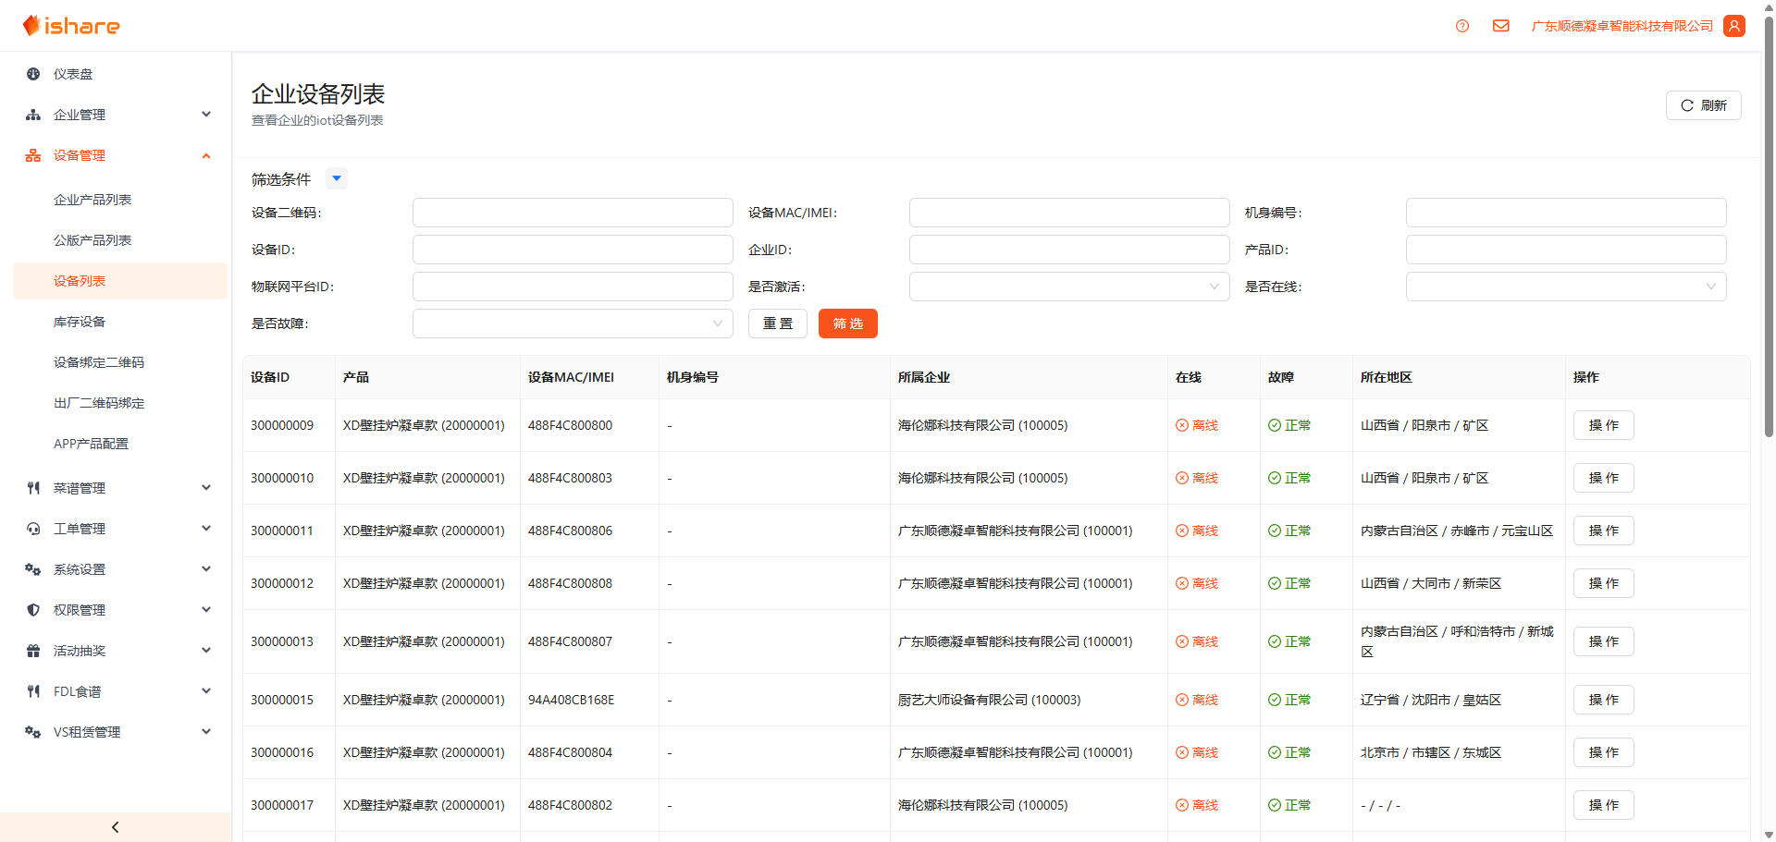
Task: Click the orange 筛选 button
Action: pyautogui.click(x=847, y=323)
